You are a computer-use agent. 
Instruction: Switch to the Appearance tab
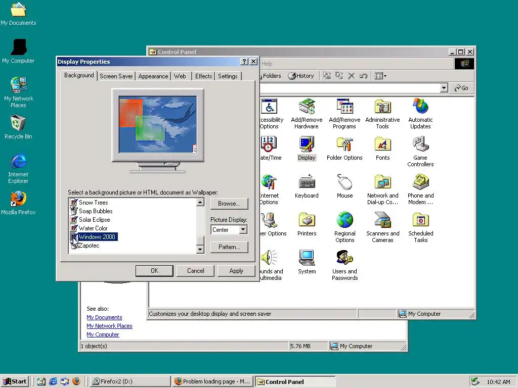(x=153, y=76)
